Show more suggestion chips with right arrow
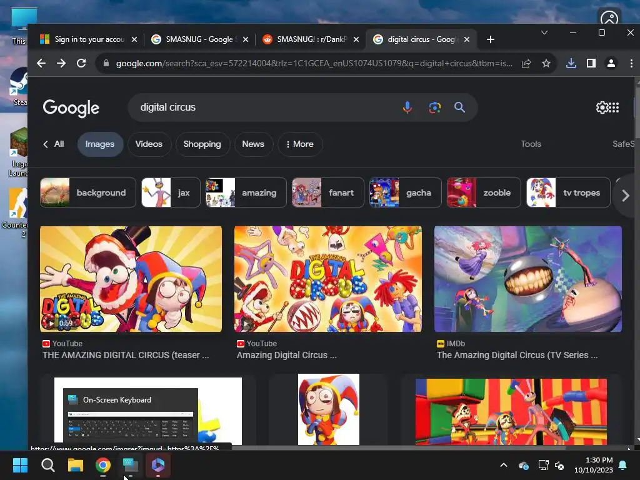The width and height of the screenshot is (640, 480). pyautogui.click(x=625, y=196)
